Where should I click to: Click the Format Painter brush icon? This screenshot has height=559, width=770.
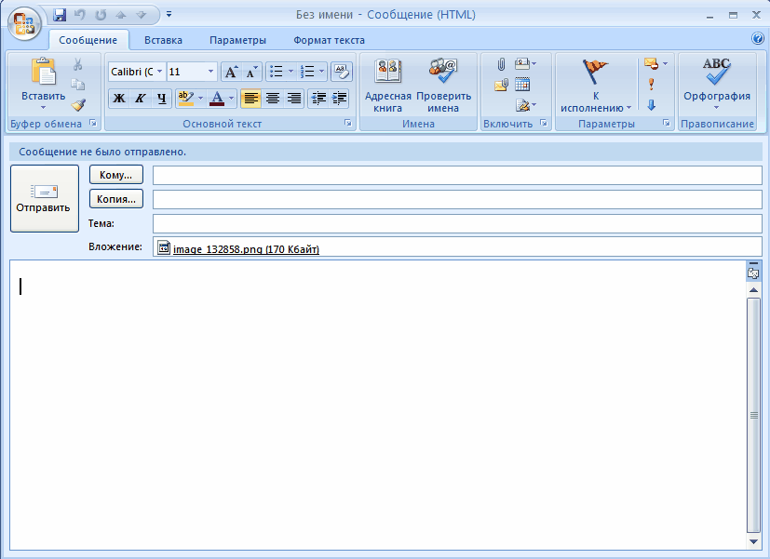(78, 104)
